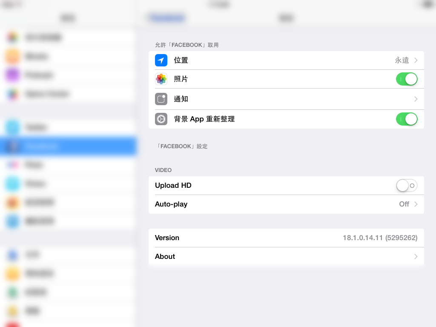Image resolution: width=436 pixels, height=327 pixels.
Task: Open the About row
Action: [286, 256]
